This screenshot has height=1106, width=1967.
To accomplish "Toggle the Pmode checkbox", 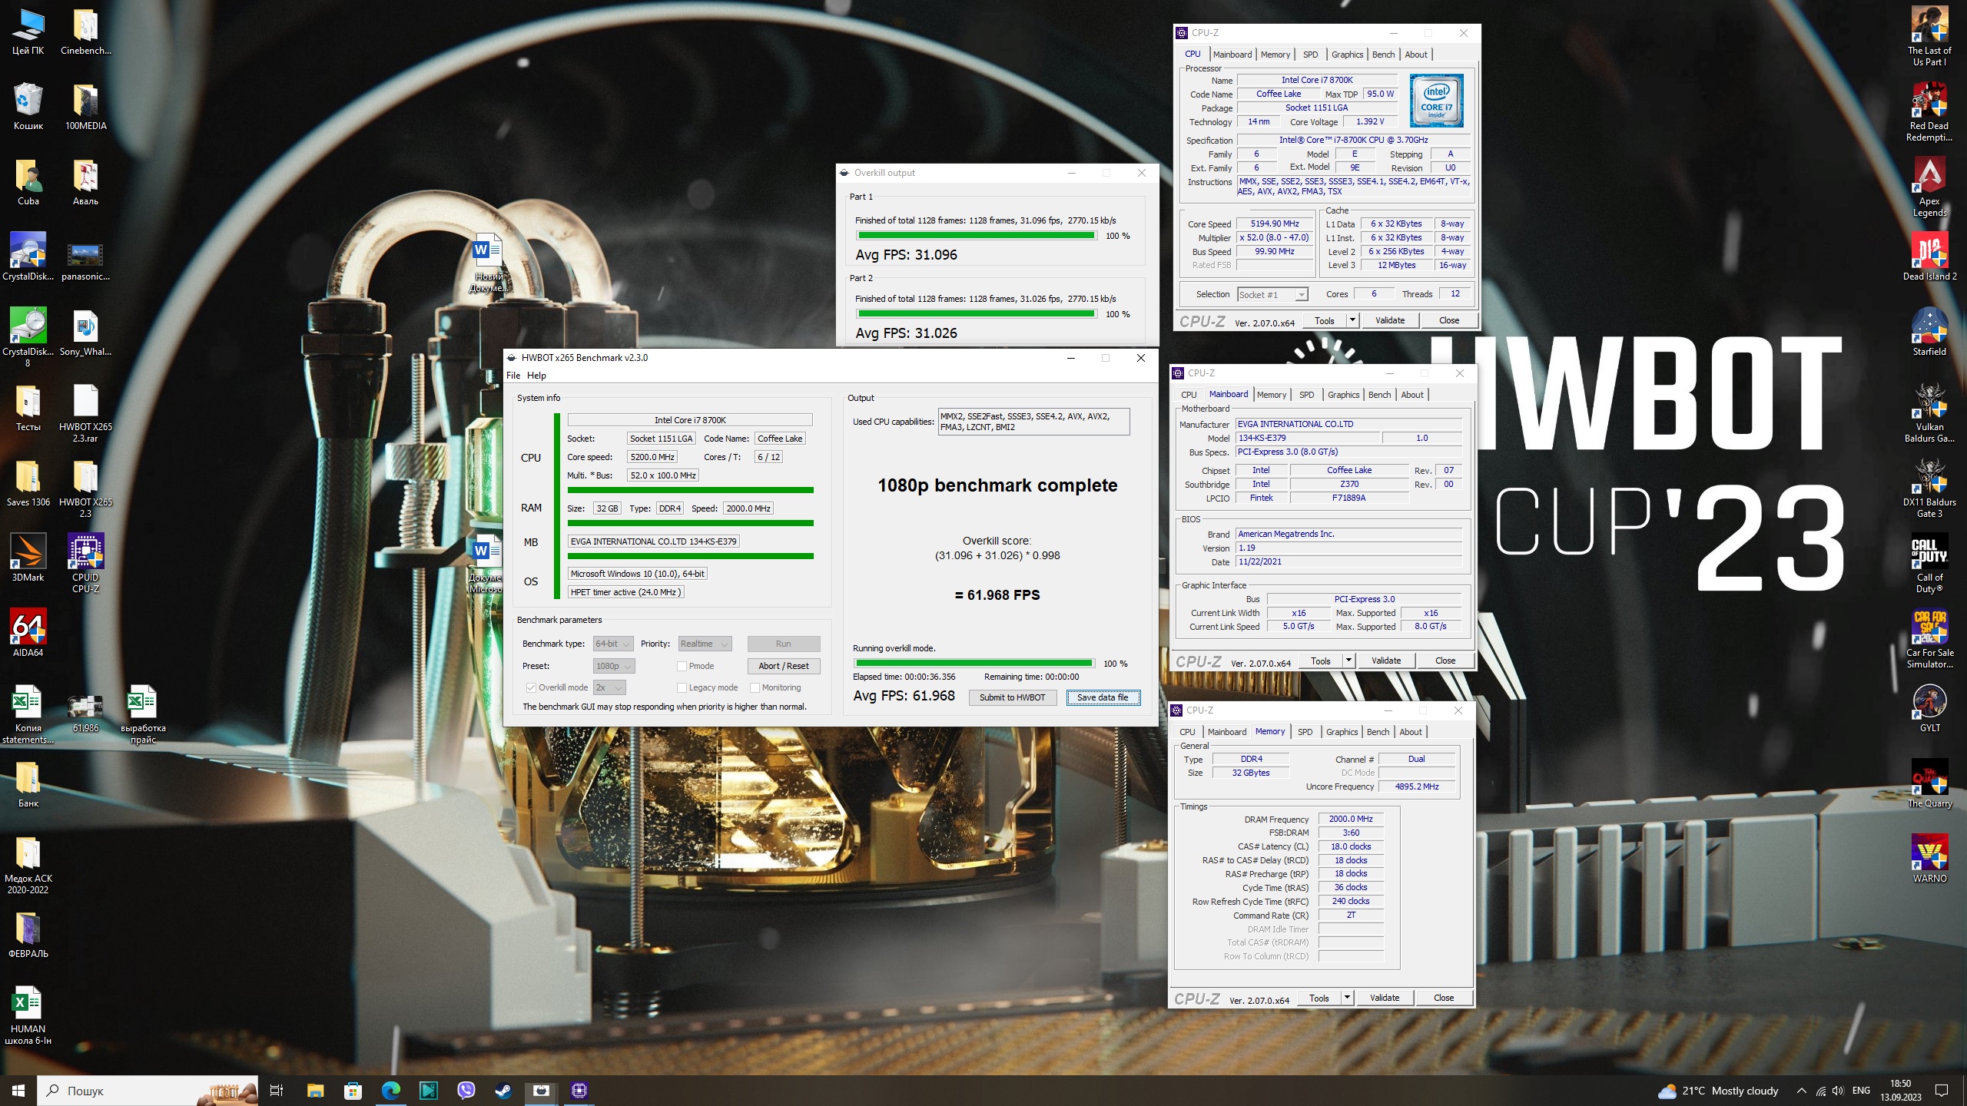I will coord(682,666).
